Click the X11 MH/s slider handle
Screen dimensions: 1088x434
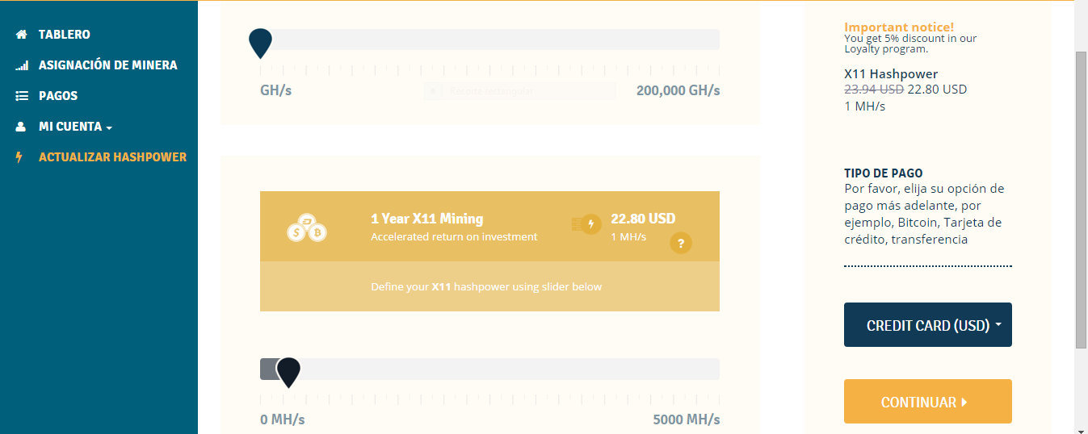pyautogui.click(x=288, y=371)
